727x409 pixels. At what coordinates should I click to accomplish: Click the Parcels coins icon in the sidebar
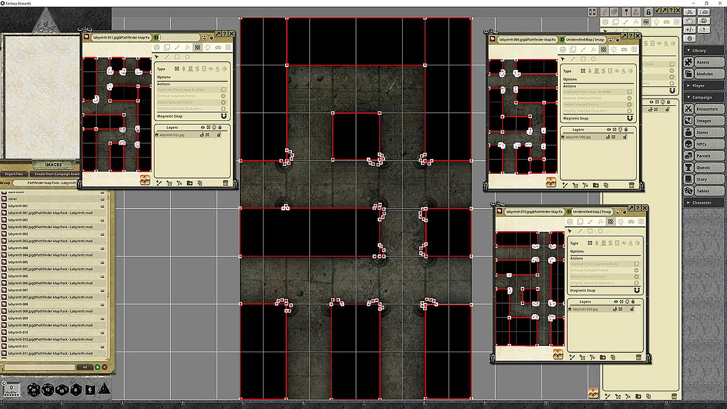pos(688,156)
